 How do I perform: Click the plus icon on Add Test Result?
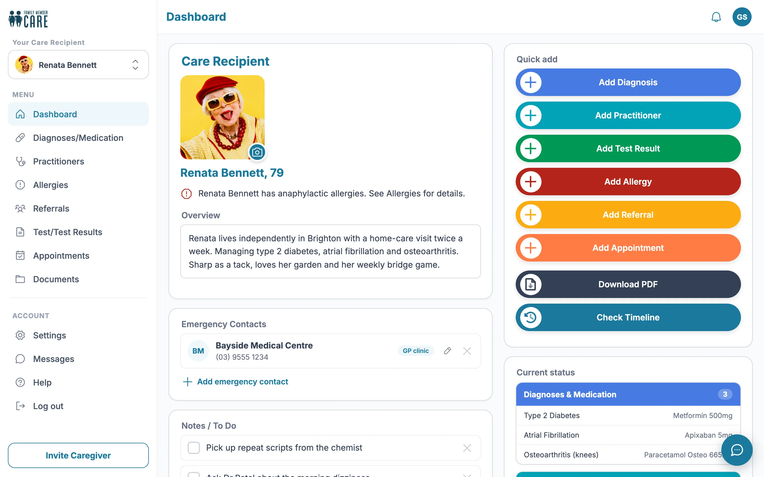(530, 149)
